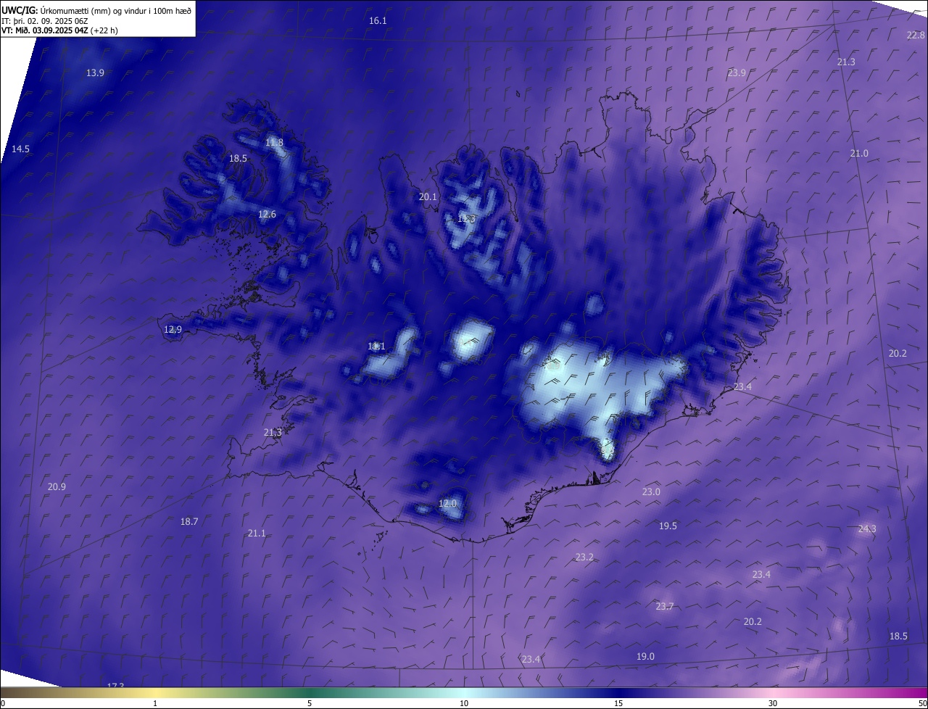The image size is (928, 709).
Task: Click the 22.8 value label
Action: pos(916,35)
